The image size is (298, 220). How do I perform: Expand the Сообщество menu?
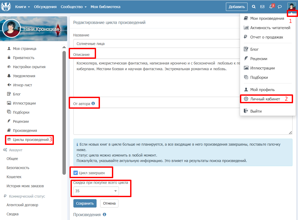[74, 7]
